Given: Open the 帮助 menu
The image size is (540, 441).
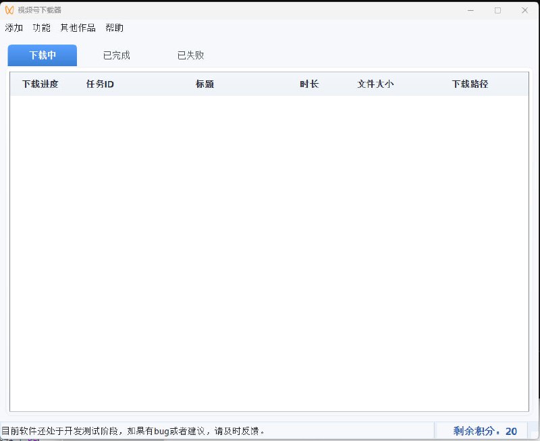Looking at the screenshot, I should [x=113, y=28].
